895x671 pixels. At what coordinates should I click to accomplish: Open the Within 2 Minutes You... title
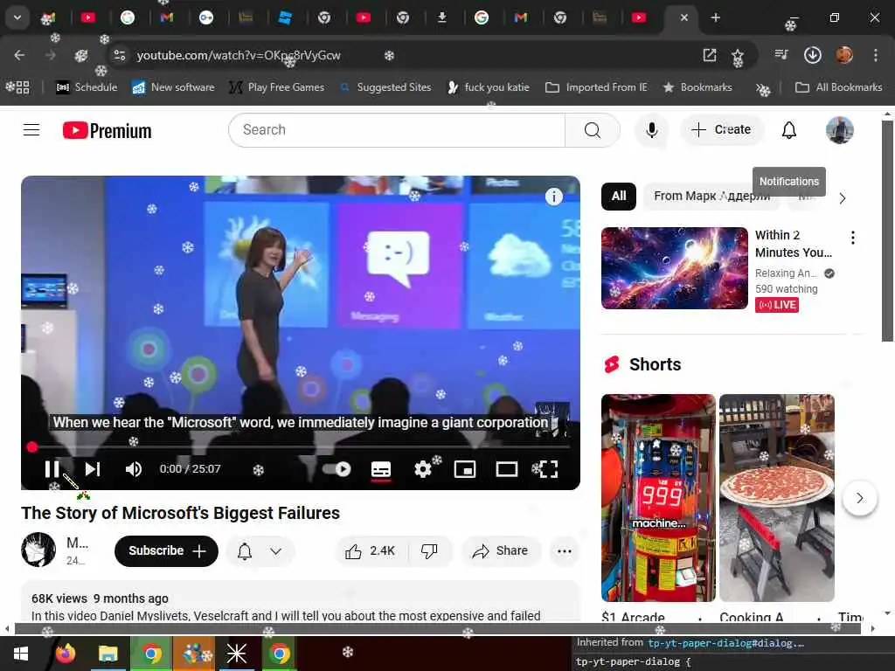click(794, 244)
